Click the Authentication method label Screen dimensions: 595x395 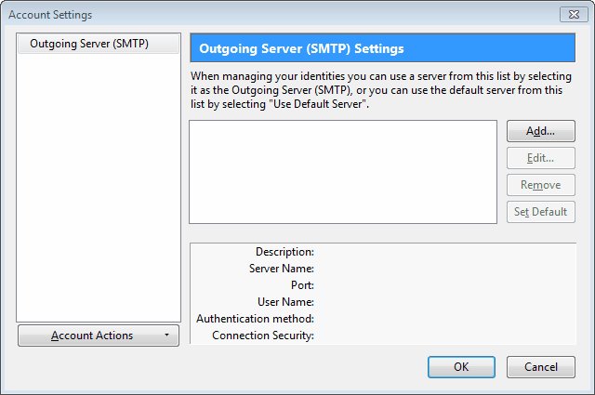pos(255,319)
